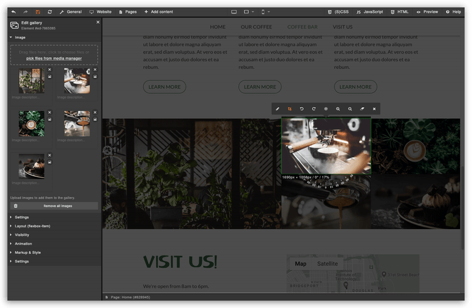The height and width of the screenshot is (308, 472).
Task: Expand the Layout (flexbox-item) section
Action: [x=54, y=226]
